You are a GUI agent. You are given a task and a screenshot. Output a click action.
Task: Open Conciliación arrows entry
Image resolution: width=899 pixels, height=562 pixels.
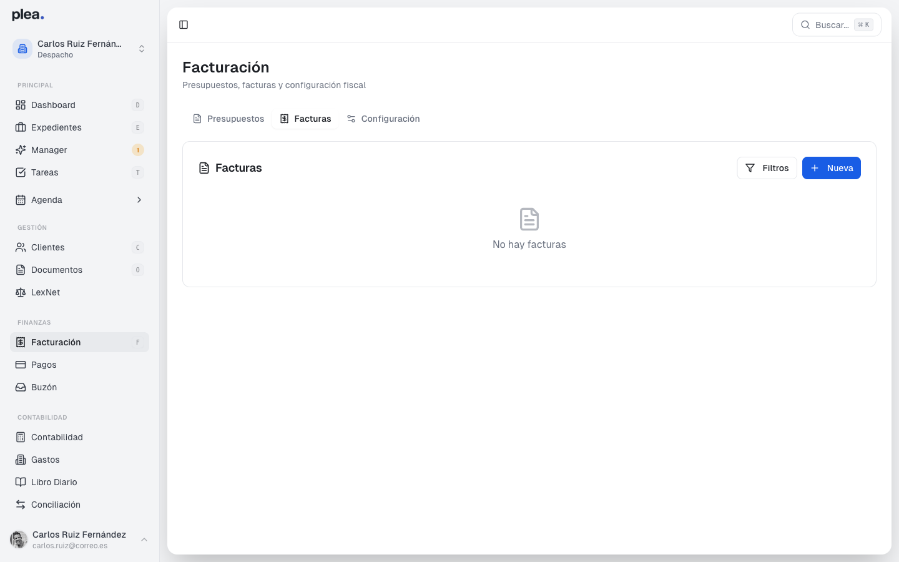pyautogui.click(x=79, y=505)
